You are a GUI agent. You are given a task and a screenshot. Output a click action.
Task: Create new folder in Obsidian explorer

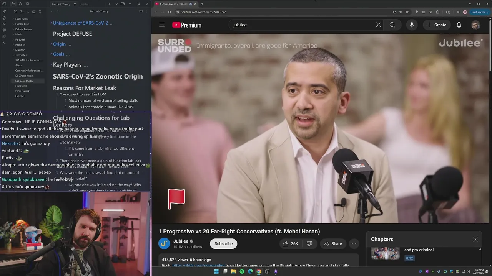(x=22, y=11)
